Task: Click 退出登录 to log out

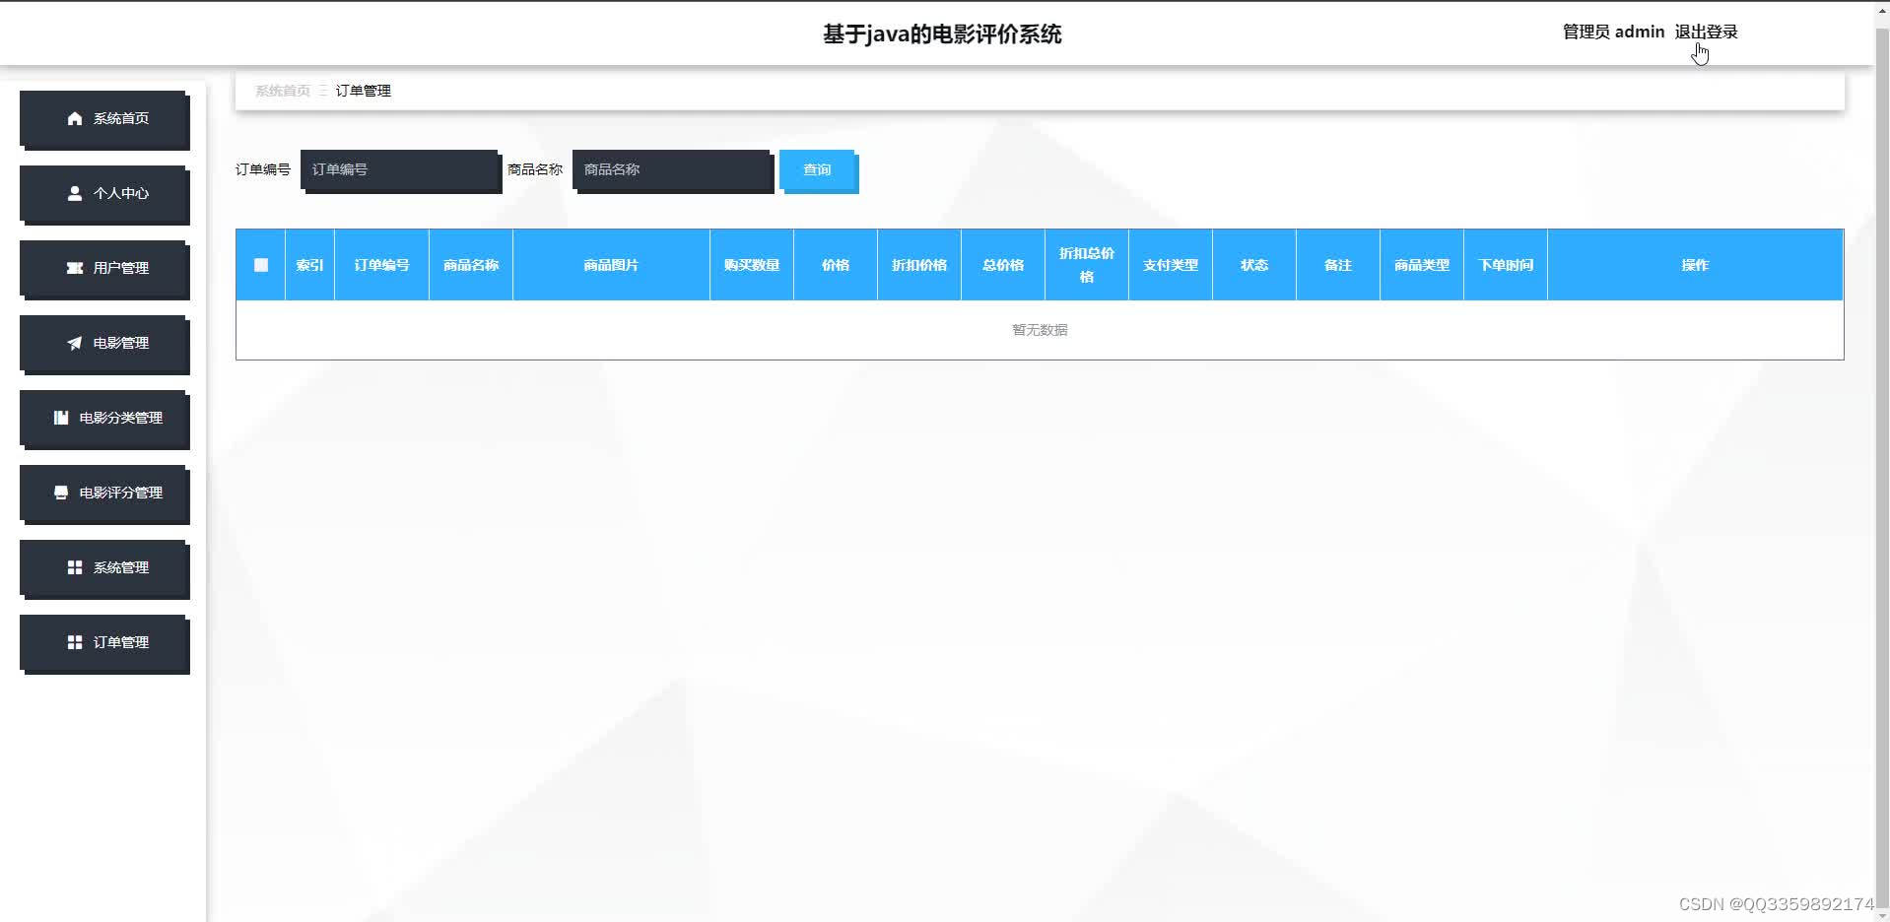Action: point(1706,32)
